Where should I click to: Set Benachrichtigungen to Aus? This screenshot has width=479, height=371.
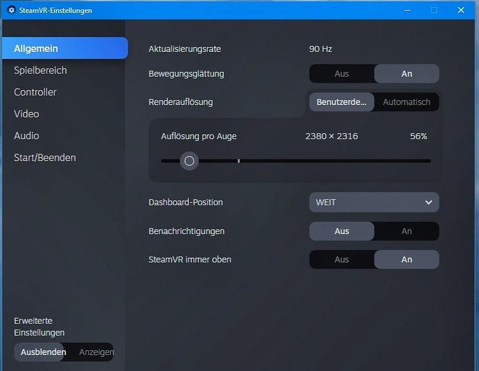click(x=341, y=231)
